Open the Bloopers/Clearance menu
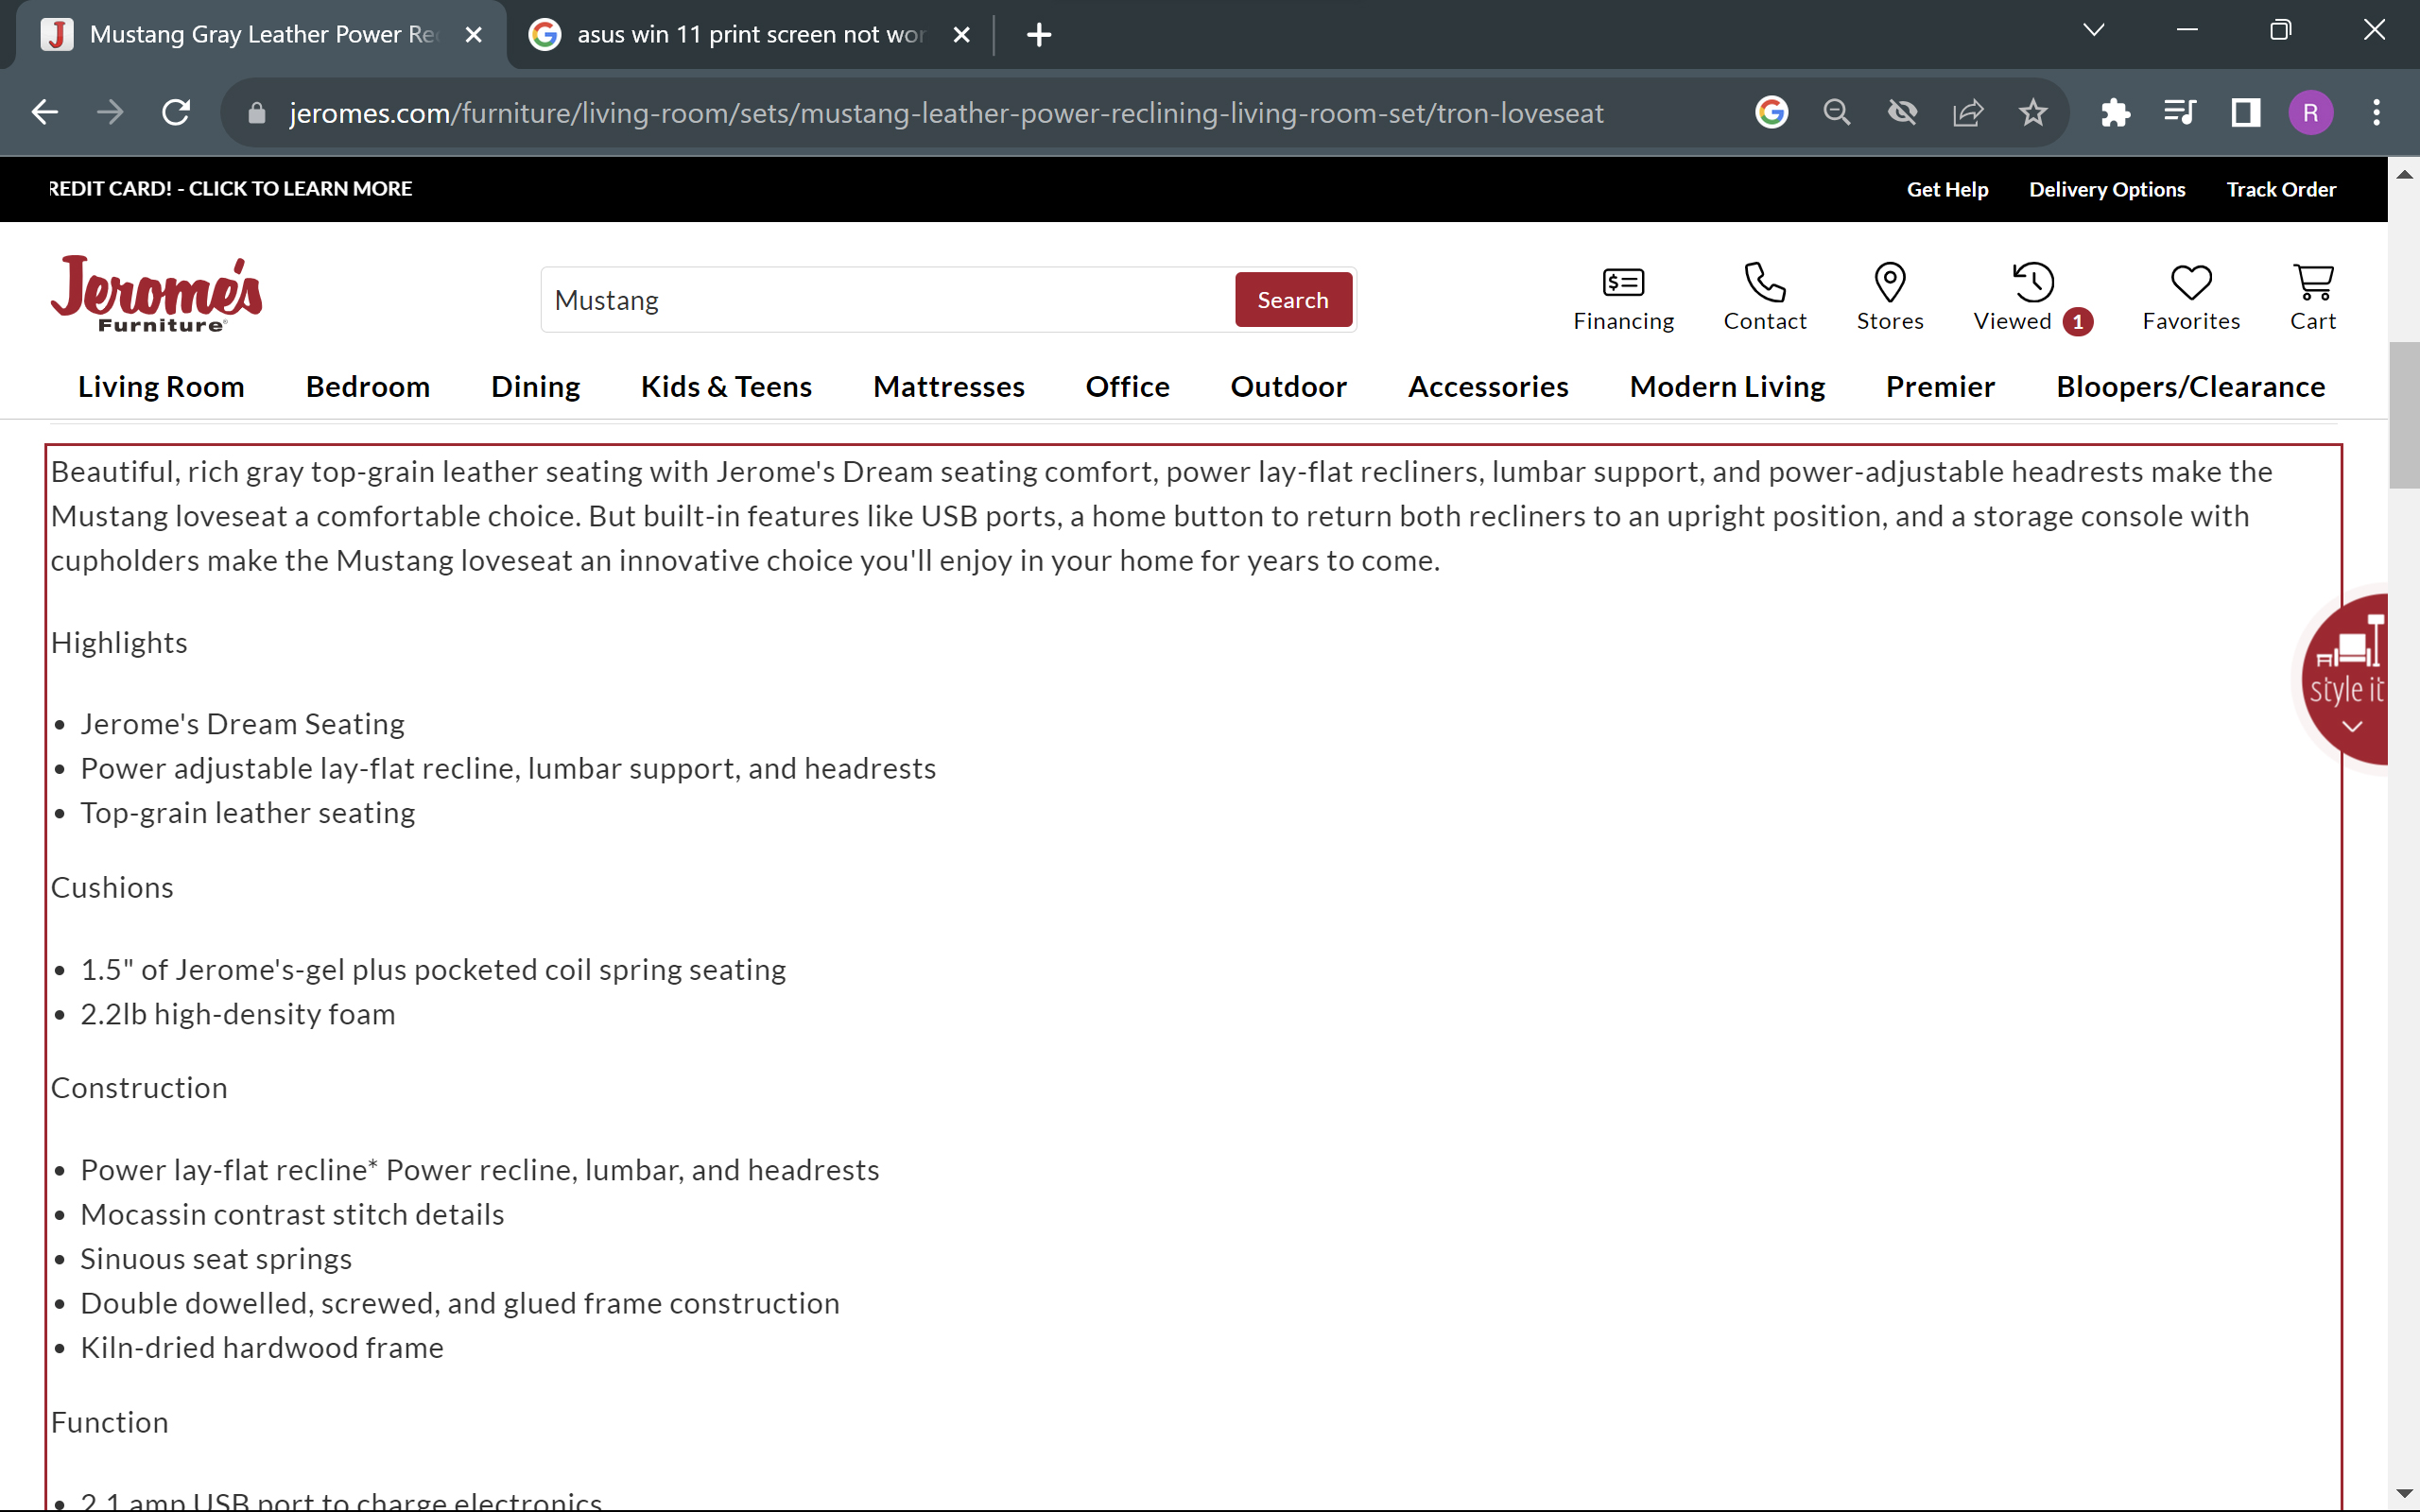 (2190, 387)
